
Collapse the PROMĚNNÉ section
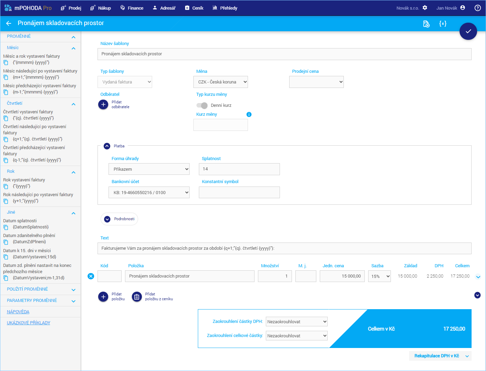(74, 37)
